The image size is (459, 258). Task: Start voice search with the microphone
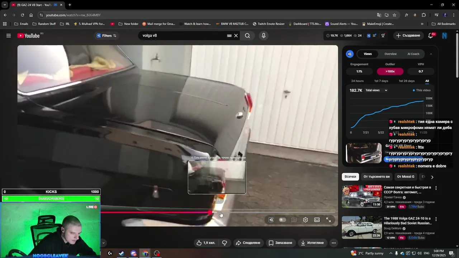[264, 35]
